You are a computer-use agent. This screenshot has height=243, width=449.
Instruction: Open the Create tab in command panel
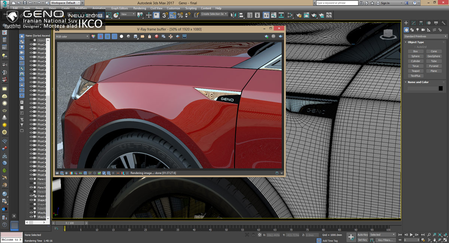pyautogui.click(x=406, y=23)
